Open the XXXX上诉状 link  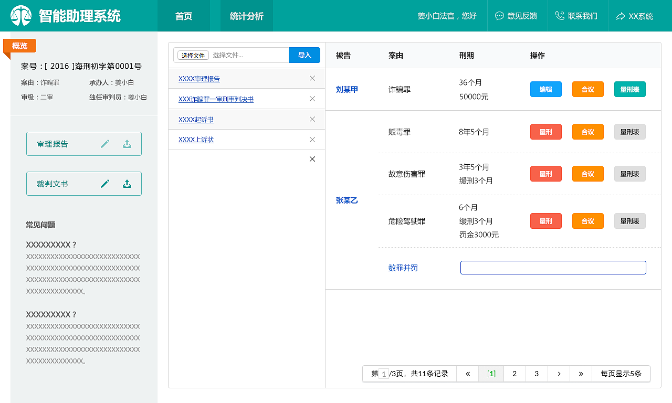pyautogui.click(x=196, y=140)
